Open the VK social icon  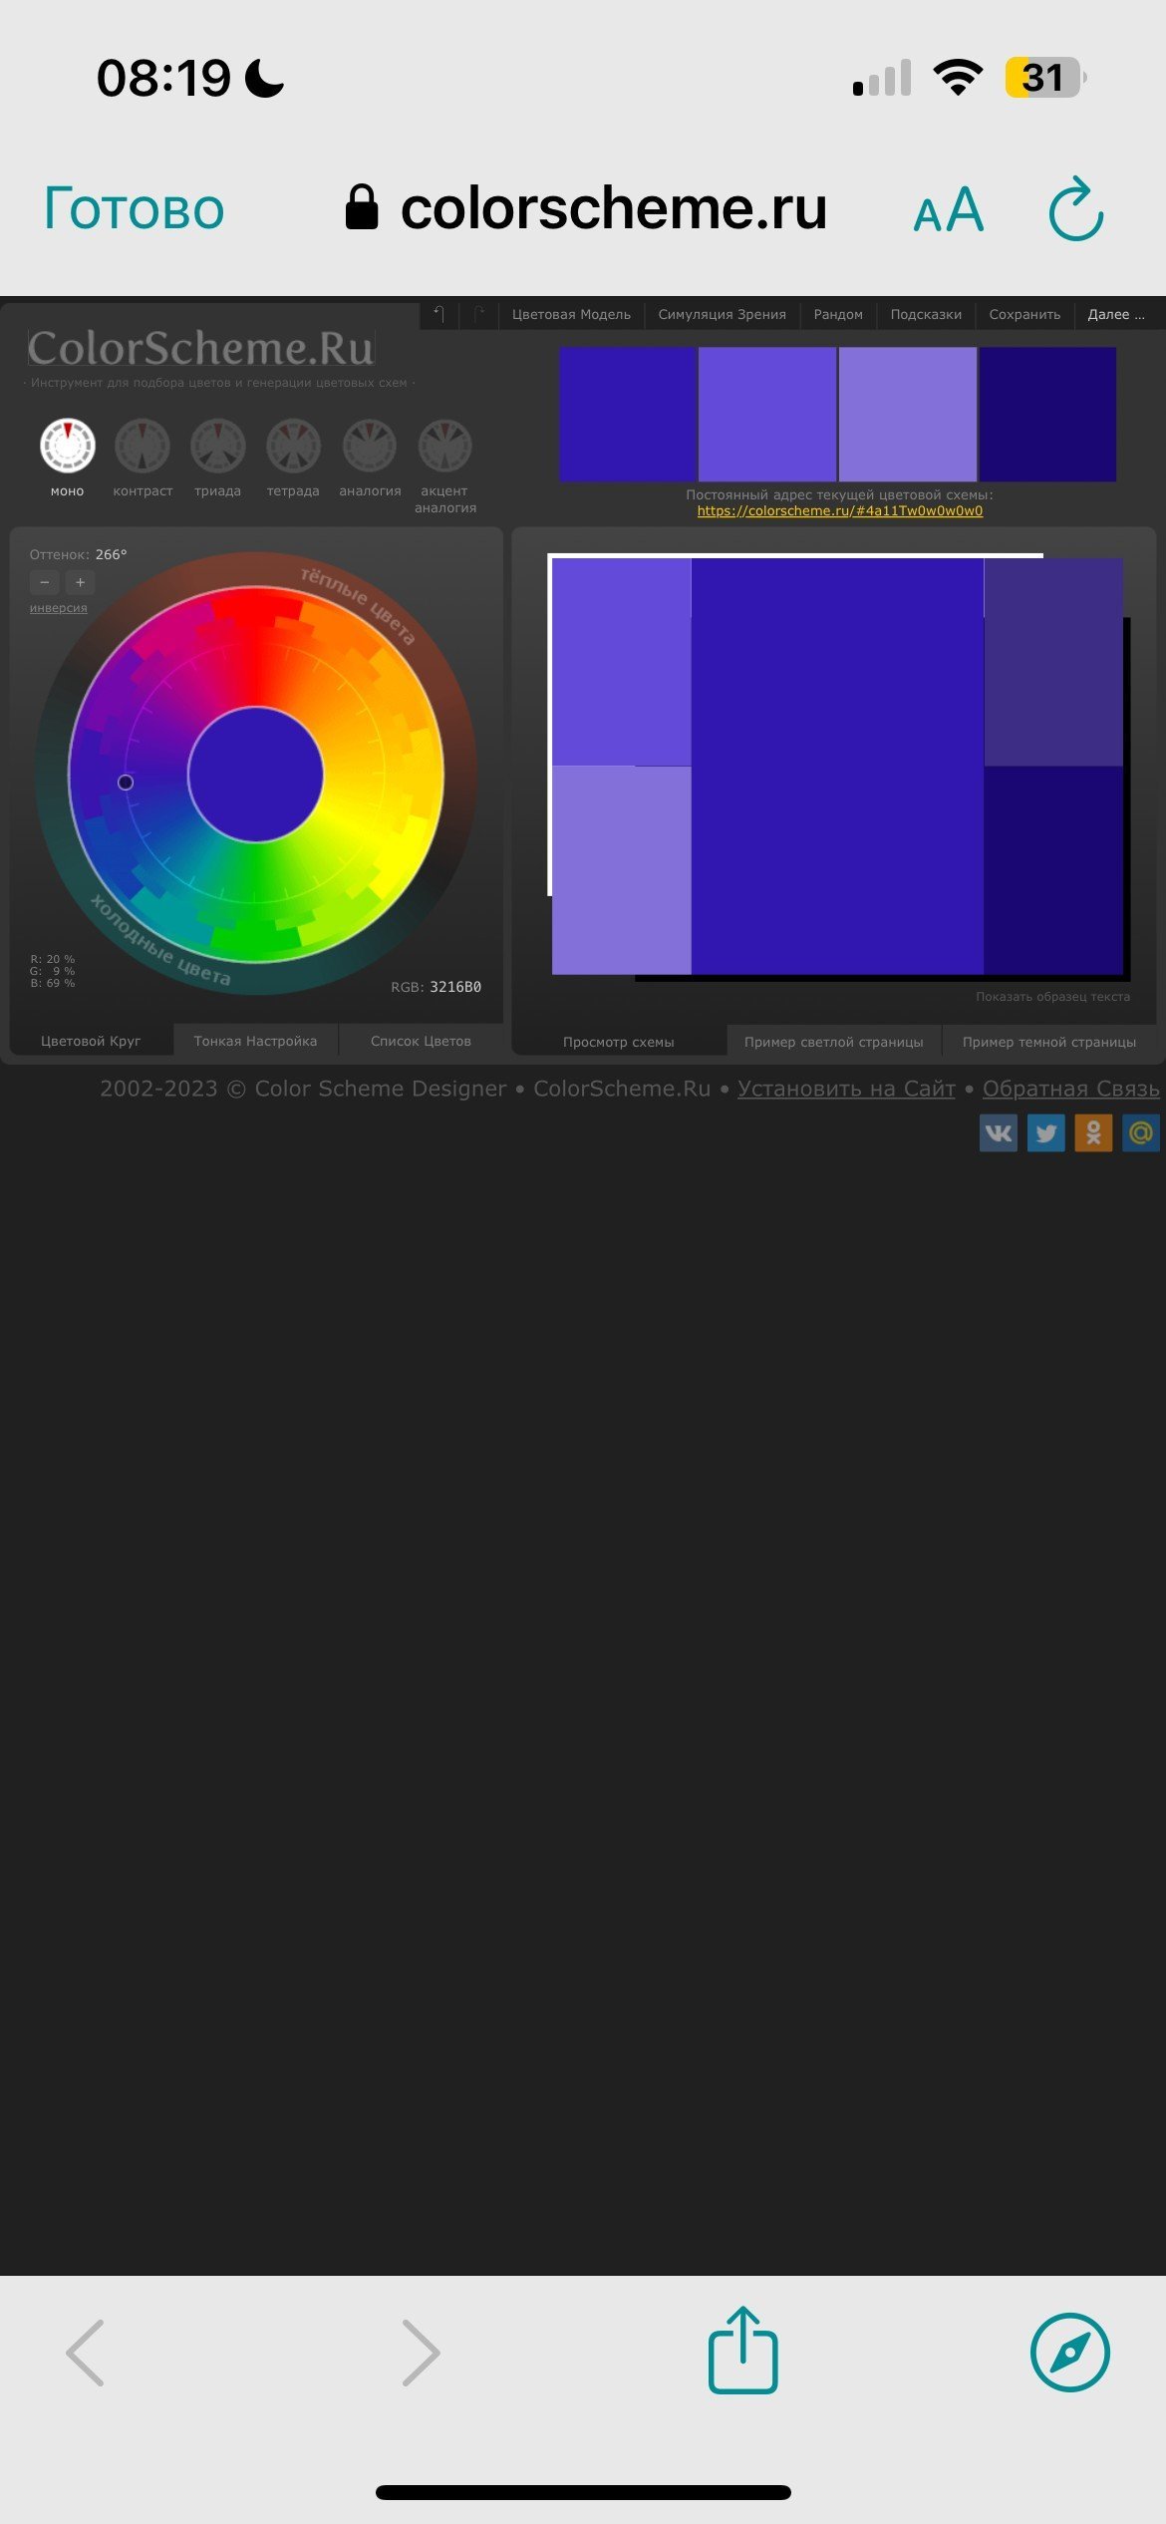[999, 1132]
